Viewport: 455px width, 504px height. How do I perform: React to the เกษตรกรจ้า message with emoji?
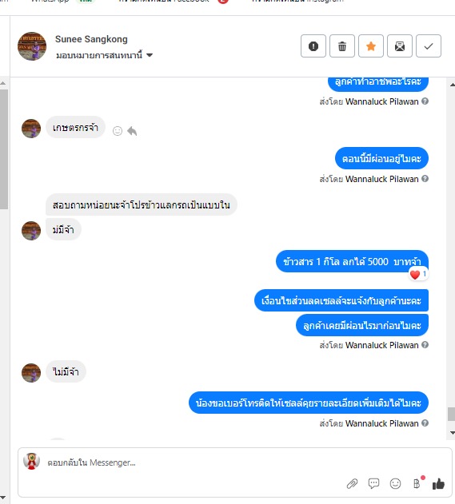(x=118, y=131)
